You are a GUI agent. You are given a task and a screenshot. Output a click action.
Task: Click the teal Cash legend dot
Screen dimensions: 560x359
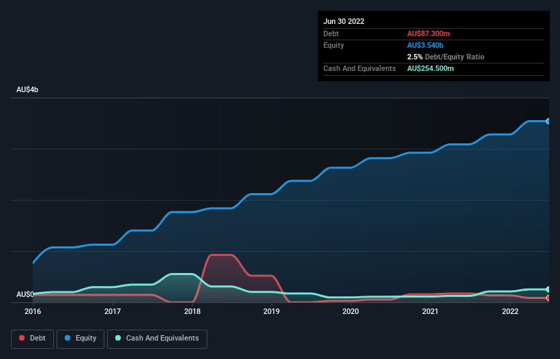point(118,338)
